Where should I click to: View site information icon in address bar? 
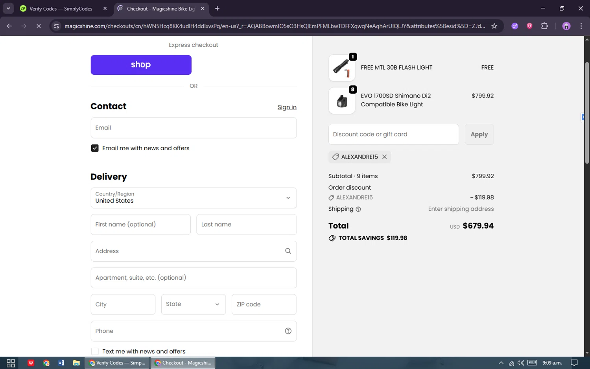(x=56, y=26)
